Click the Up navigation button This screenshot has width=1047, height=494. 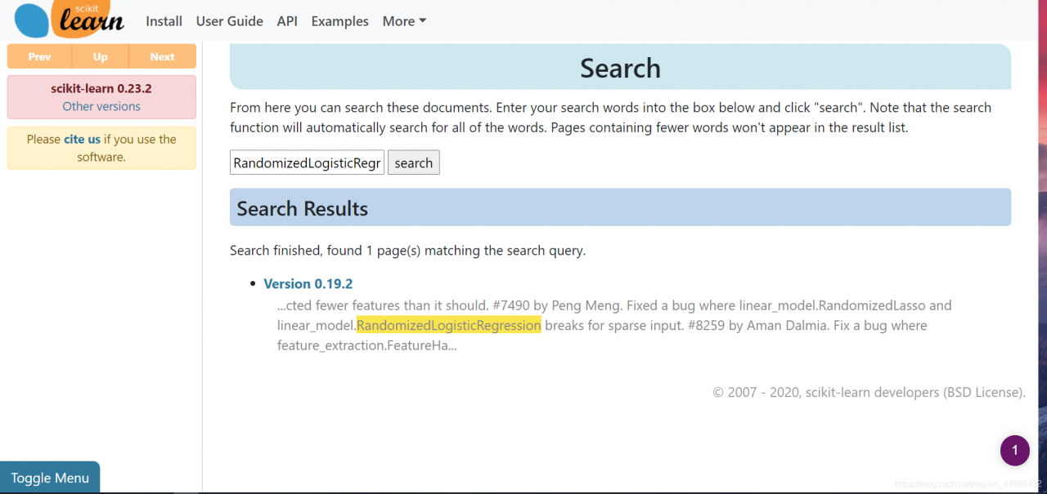click(101, 56)
